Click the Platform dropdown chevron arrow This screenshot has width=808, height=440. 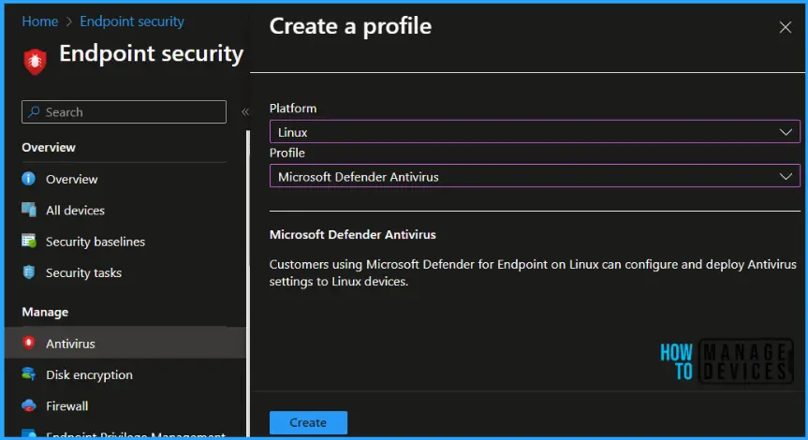coord(786,132)
